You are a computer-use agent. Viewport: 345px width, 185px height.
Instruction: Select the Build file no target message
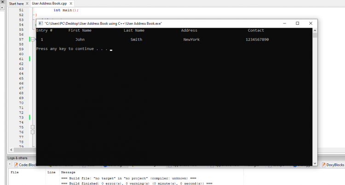click(129, 178)
